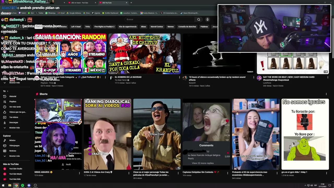Launch YouTube Music from sidebar
Viewport: 334px width, 188px height.
tap(15, 174)
